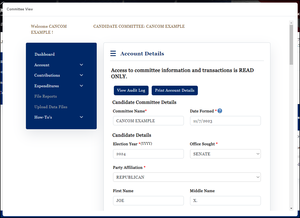Expand the Contributions submenu arrow
The height and width of the screenshot is (218, 300).
81,75
